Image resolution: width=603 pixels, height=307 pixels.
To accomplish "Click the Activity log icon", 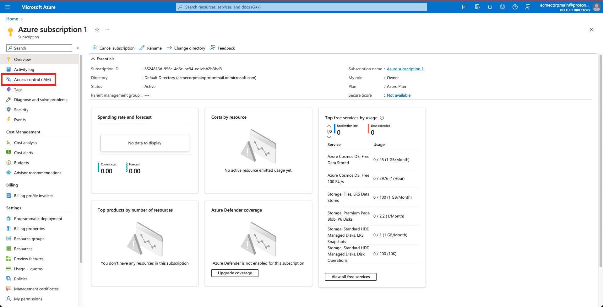I will point(9,69).
